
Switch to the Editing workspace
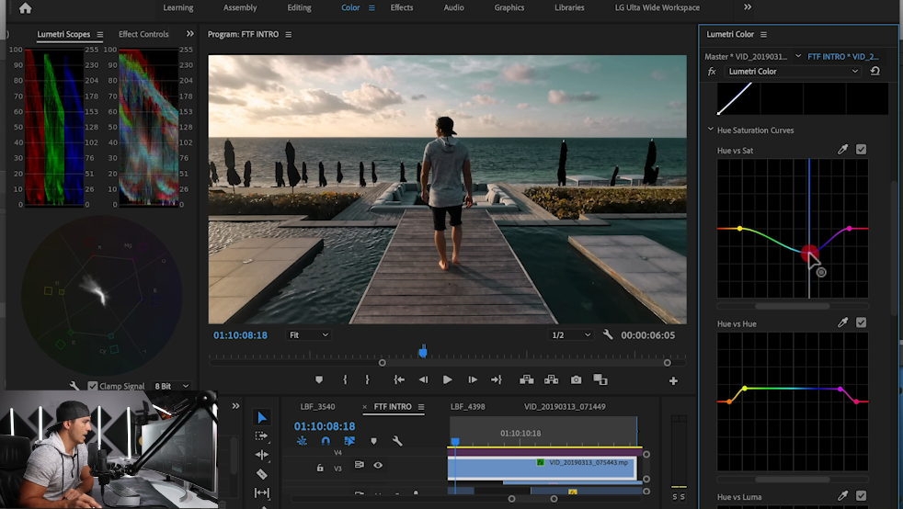pyautogui.click(x=299, y=7)
